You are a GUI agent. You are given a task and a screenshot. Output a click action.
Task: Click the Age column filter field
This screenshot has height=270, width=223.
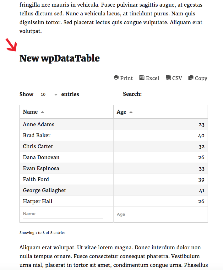click(x=157, y=214)
